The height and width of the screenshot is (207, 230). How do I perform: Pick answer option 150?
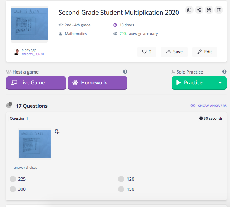(121, 189)
